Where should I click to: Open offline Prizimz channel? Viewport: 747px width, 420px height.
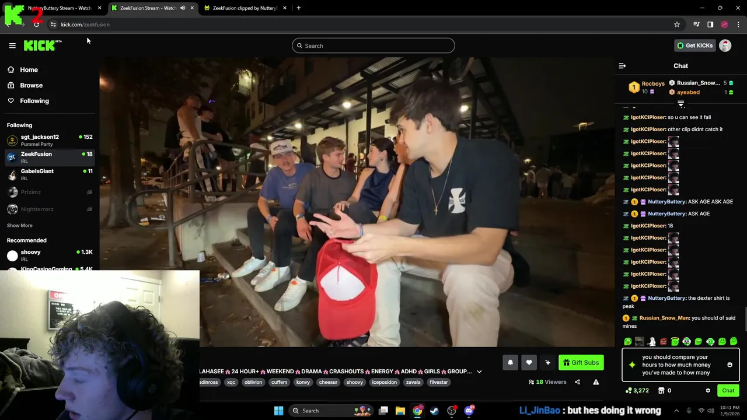[50, 192]
